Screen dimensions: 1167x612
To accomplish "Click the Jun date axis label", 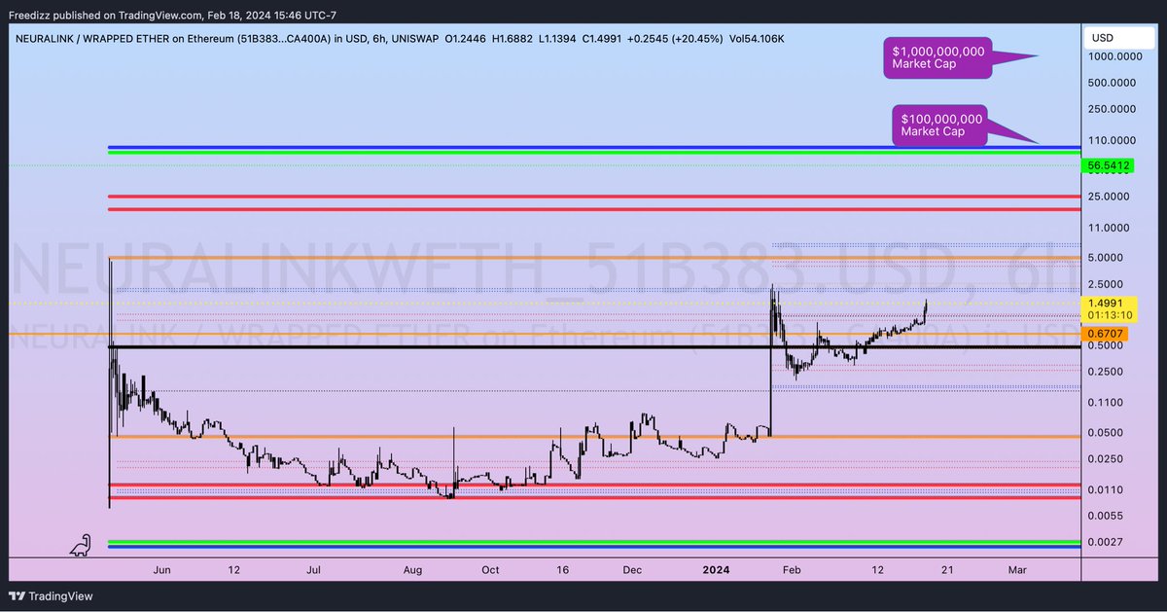I will point(162,569).
